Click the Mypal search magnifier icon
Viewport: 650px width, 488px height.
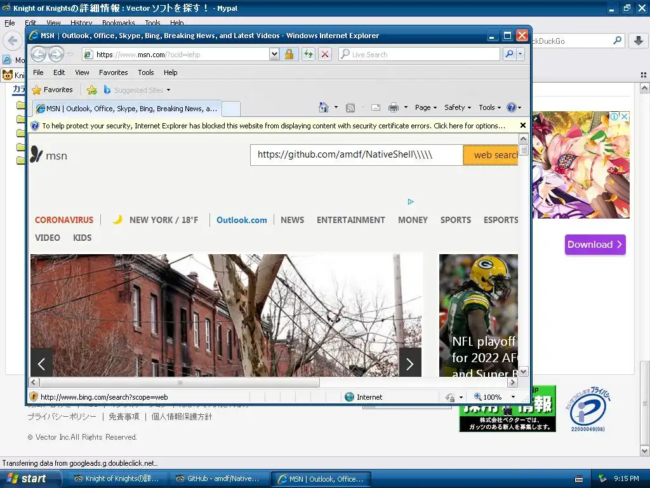pos(617,40)
